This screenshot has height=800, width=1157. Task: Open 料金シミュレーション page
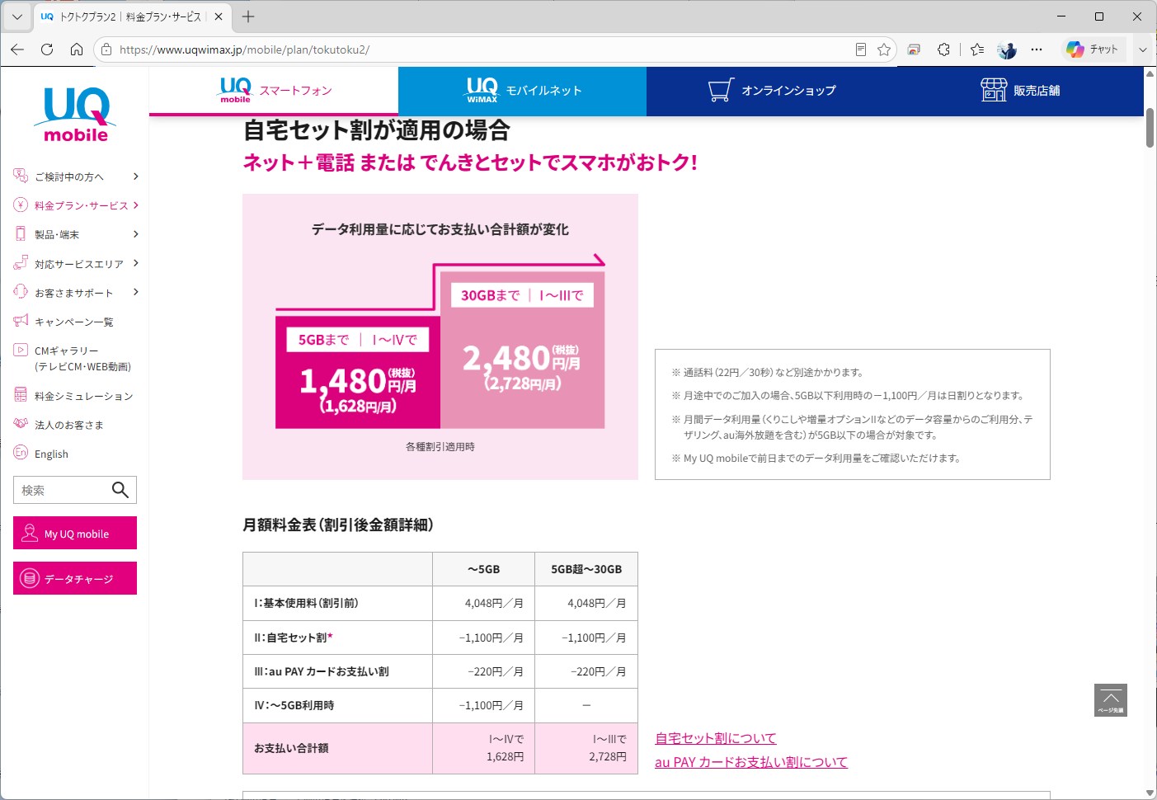[x=83, y=396]
